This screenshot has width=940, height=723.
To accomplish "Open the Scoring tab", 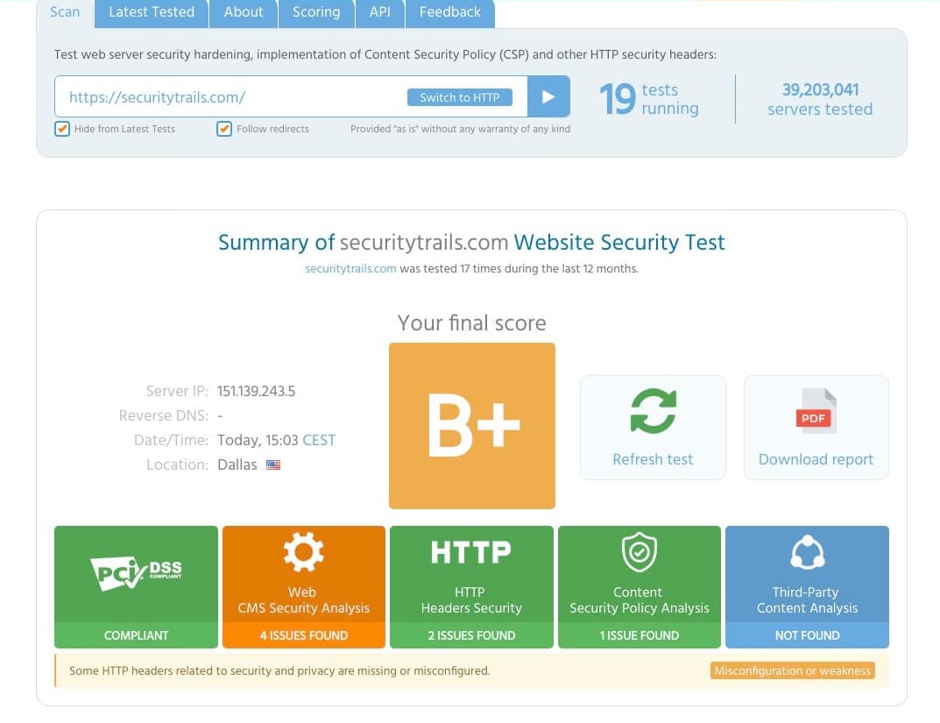I will 315,11.
